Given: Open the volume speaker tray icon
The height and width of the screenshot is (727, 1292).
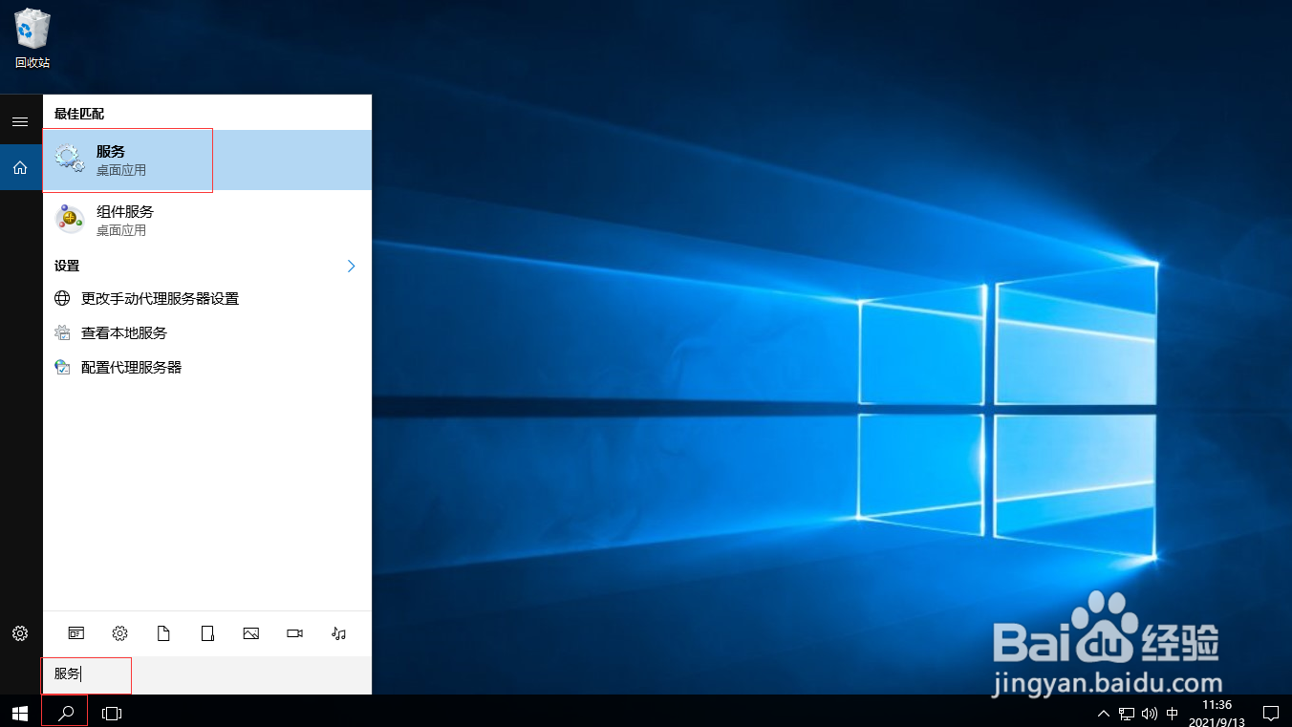Looking at the screenshot, I should (x=1150, y=713).
